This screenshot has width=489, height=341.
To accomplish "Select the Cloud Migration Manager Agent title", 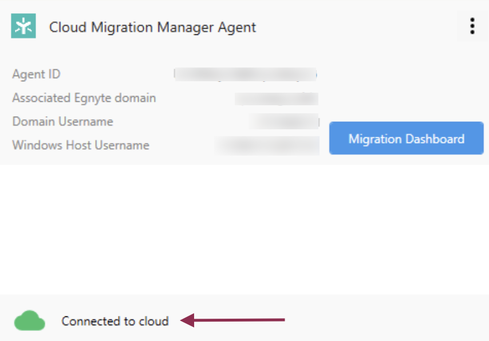I will click(x=152, y=27).
